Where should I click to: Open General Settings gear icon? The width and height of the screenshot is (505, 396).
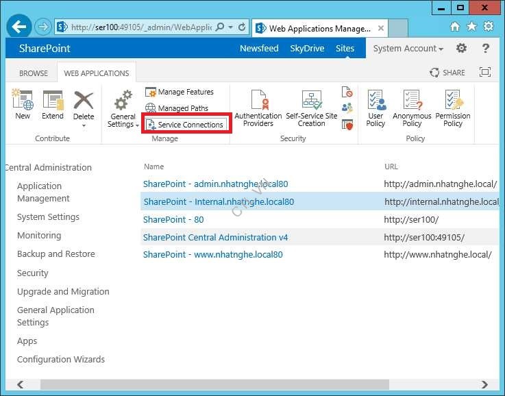tap(123, 100)
